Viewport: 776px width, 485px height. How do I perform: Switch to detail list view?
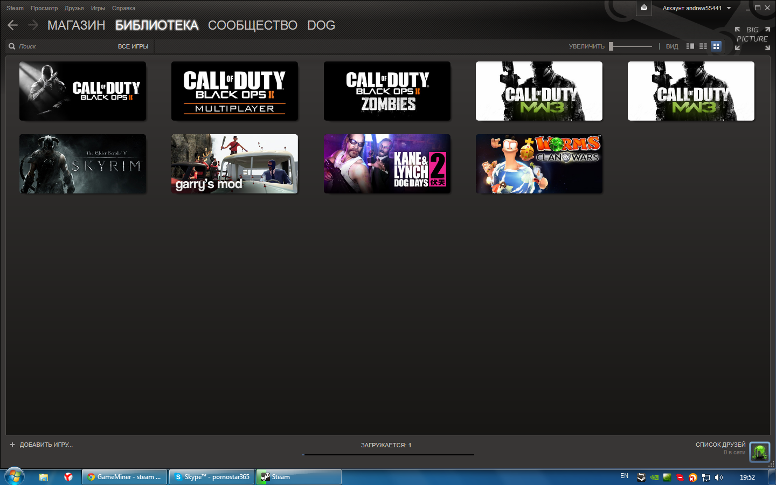(x=690, y=46)
